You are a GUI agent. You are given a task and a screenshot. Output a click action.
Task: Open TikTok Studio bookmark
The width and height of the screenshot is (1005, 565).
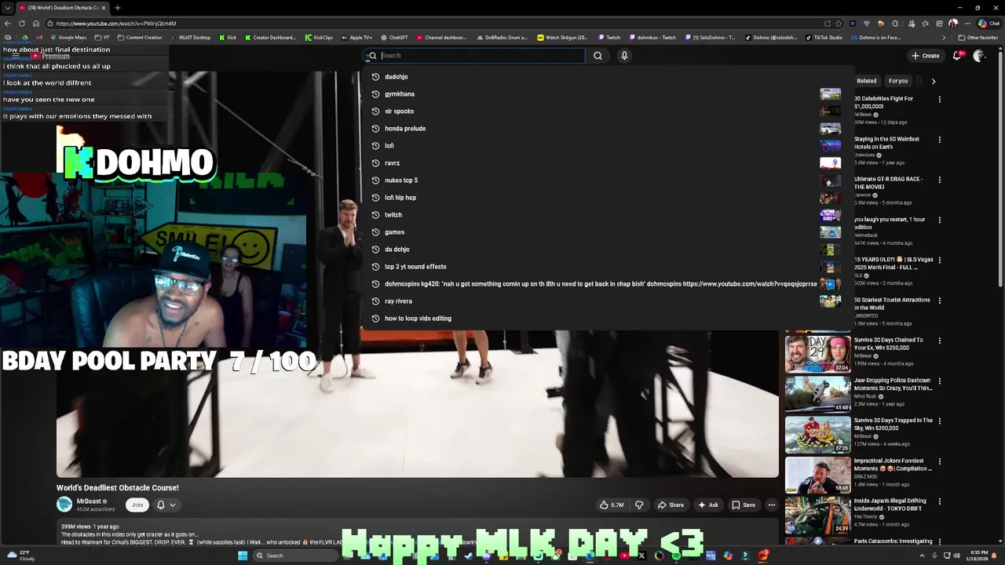point(824,38)
